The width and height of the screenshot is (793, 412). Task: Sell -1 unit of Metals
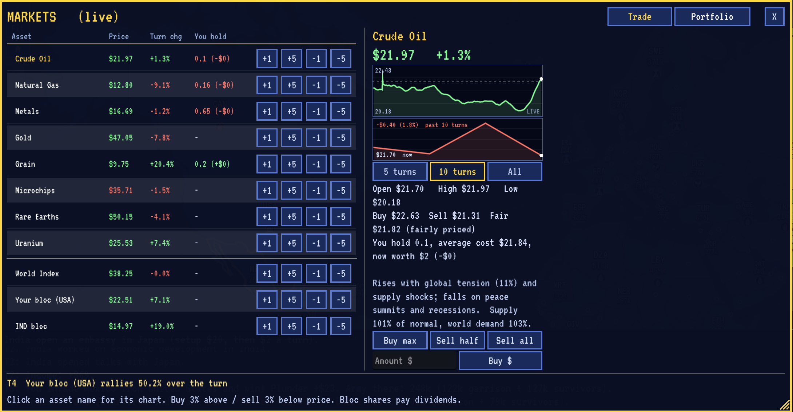coord(316,111)
